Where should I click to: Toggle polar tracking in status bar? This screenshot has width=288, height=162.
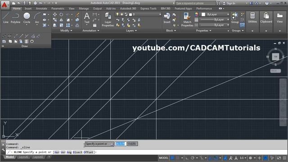coord(192,158)
